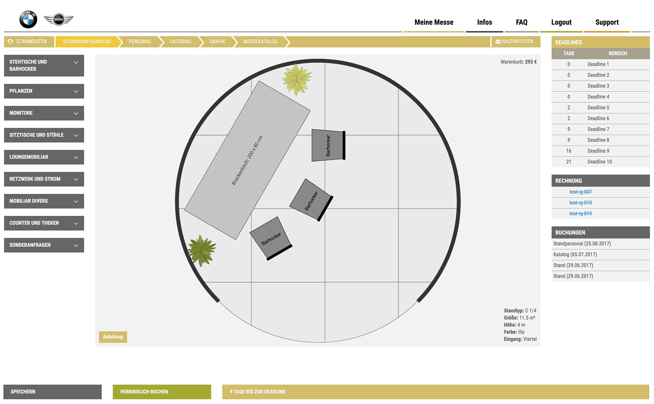
Task: Click the Nachrichten envelope icon
Action: [498, 42]
